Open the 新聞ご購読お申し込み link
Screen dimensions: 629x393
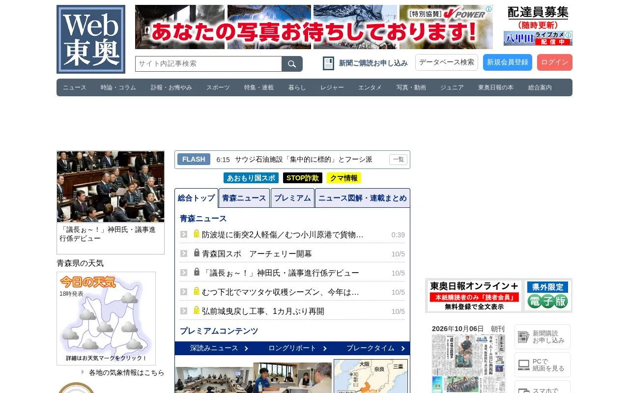373,63
